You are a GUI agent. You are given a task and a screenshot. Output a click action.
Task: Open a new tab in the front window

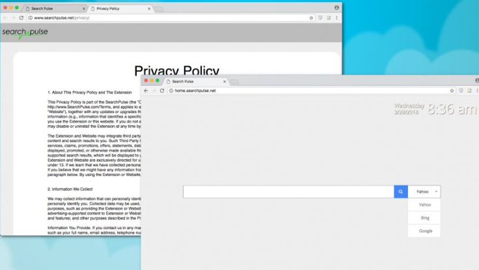[234, 82]
